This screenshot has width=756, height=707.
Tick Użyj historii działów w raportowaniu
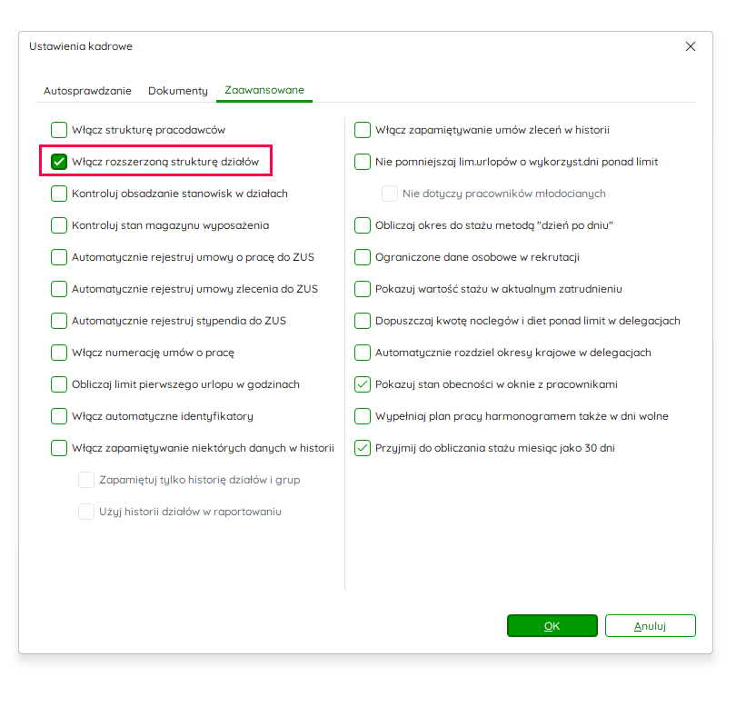pos(86,512)
